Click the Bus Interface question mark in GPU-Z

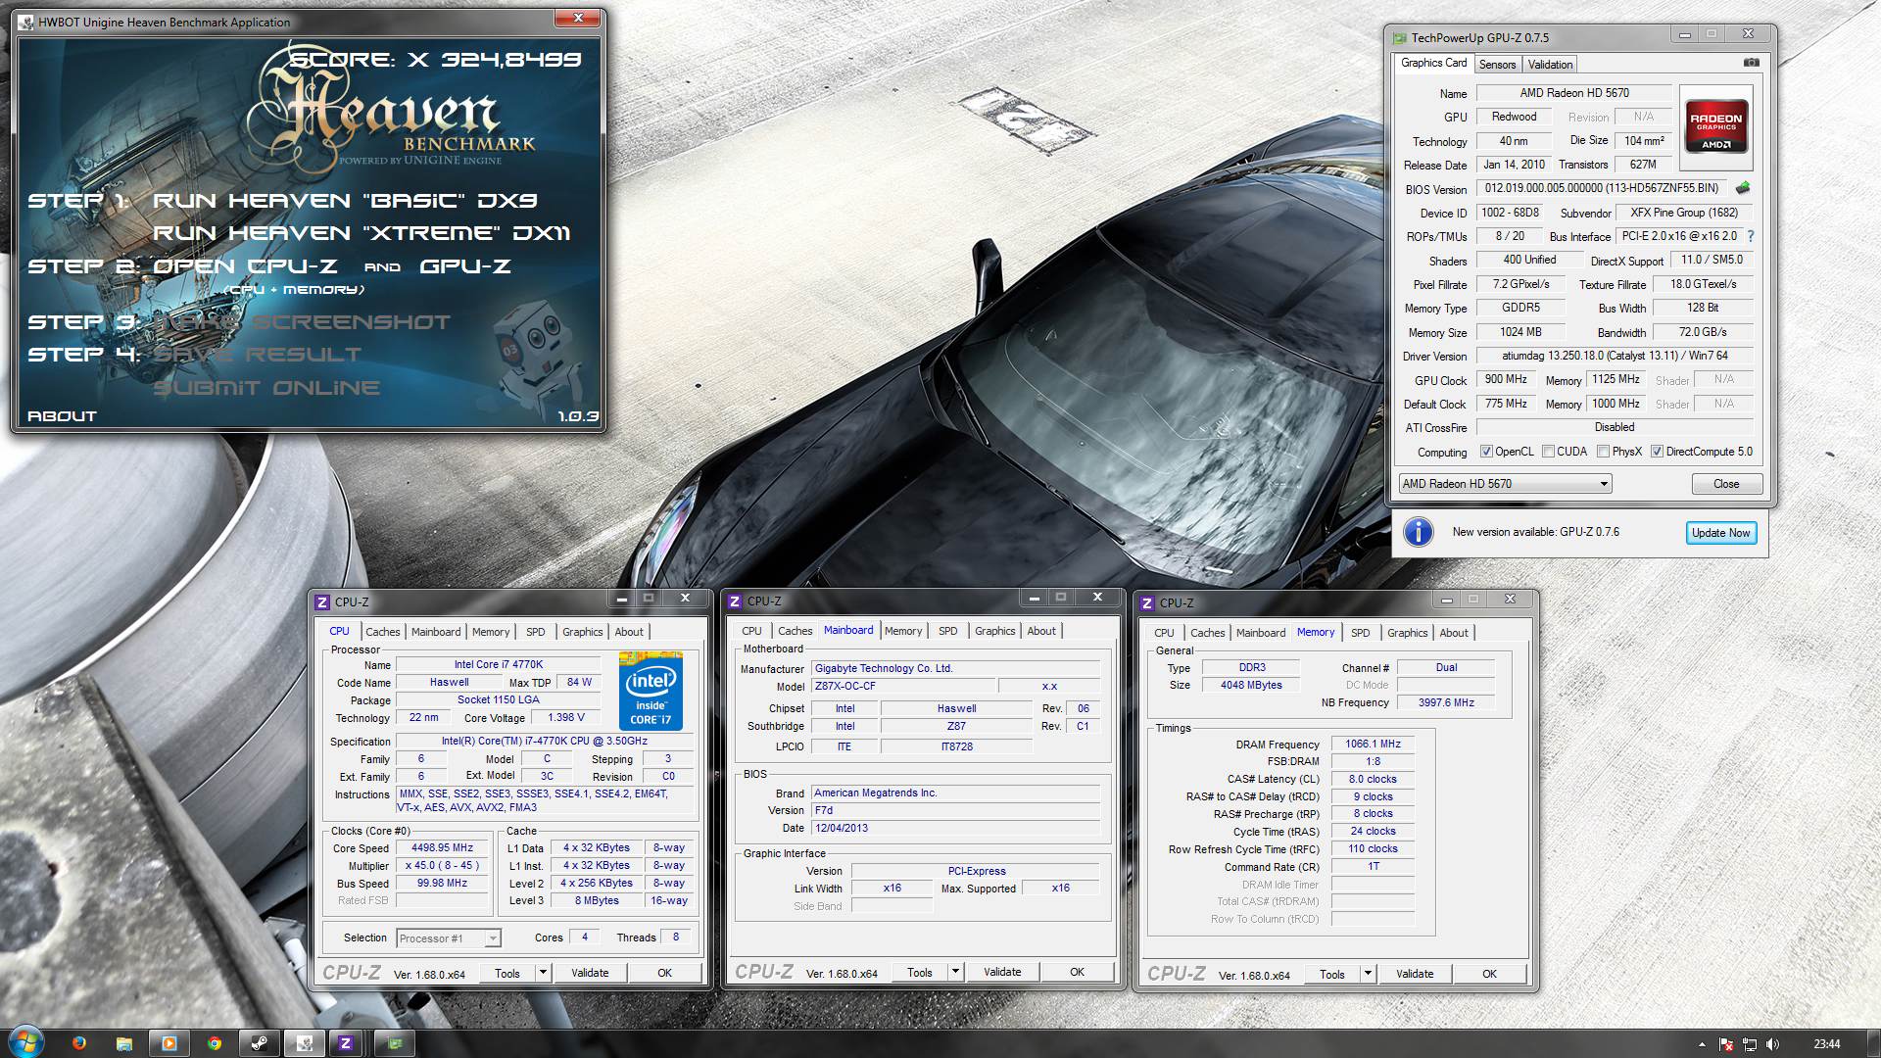point(1751,236)
